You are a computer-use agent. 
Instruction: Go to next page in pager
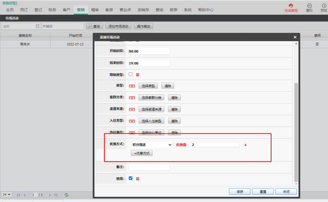(50, 195)
